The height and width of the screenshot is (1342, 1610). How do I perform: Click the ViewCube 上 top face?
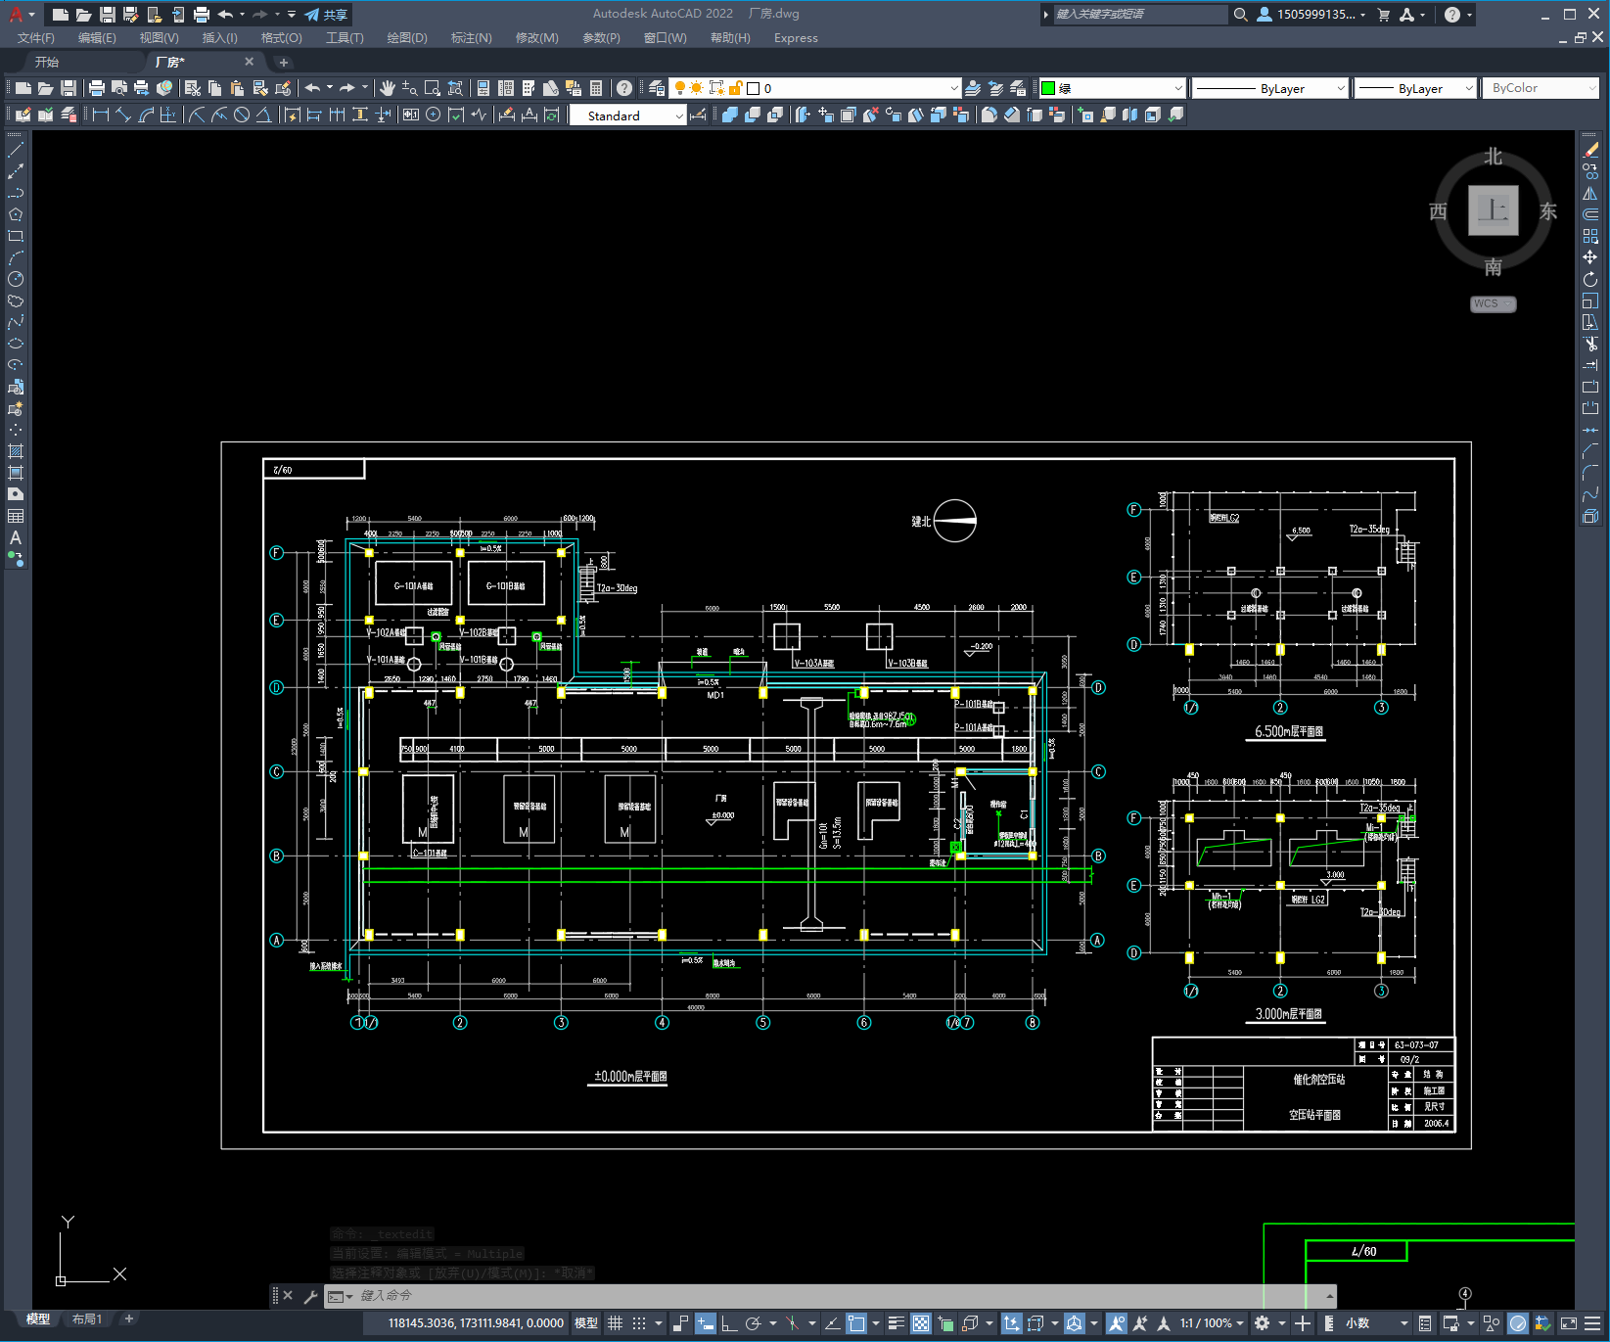1493,210
